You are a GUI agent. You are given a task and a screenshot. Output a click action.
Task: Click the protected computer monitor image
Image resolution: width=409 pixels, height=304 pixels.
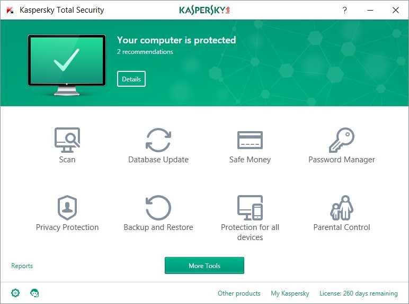67,63
